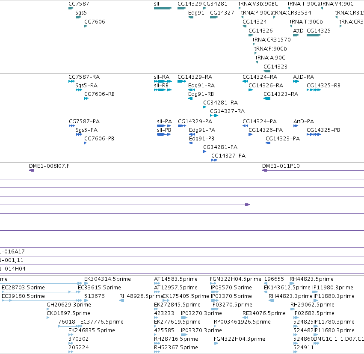This screenshot has height=354, width=364.
Task: Click the Sgs5-PA protein label
Action: coord(86,130)
